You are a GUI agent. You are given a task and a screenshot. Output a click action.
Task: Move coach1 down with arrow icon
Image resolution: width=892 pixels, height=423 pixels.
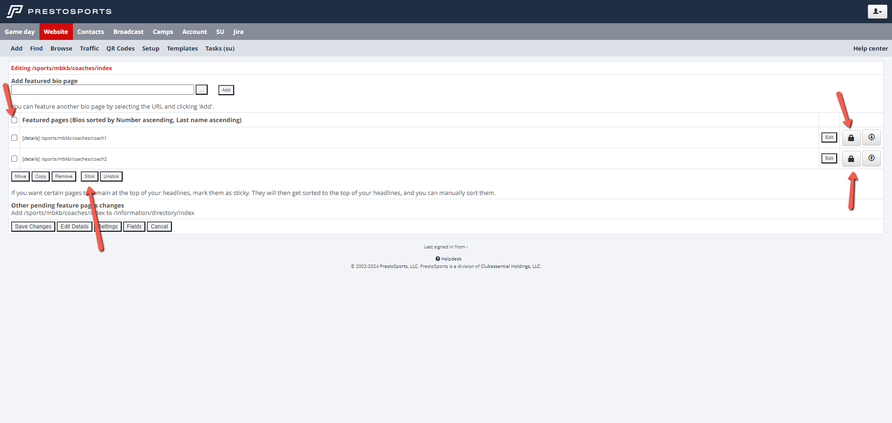pos(871,137)
